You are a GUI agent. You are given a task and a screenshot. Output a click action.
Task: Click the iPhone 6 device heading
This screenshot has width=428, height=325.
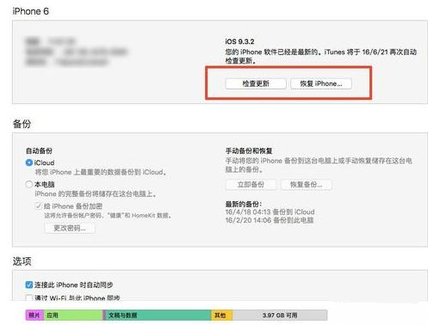click(31, 11)
